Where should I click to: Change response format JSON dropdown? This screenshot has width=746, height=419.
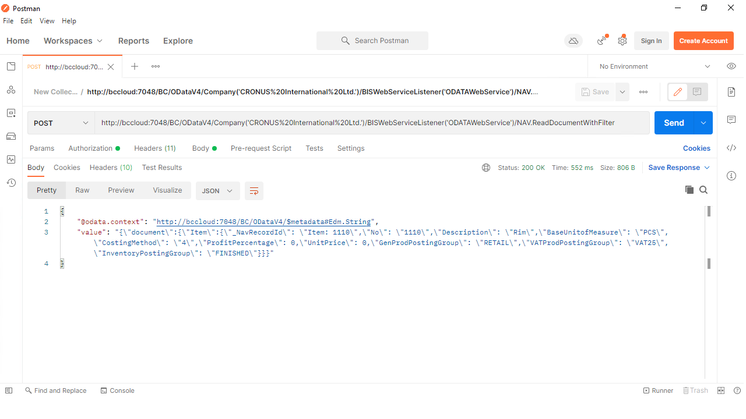coord(218,190)
